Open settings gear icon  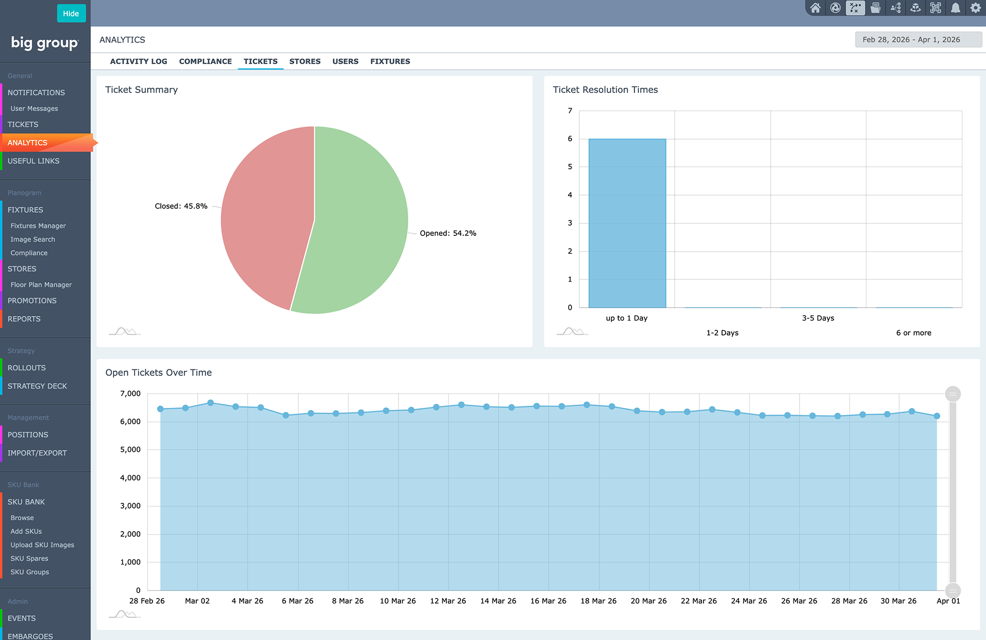pyautogui.click(x=976, y=8)
